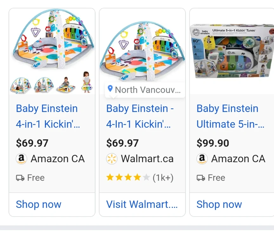Click the Amazon logo on the first card
The height and width of the screenshot is (231, 274).
pyautogui.click(x=21, y=159)
